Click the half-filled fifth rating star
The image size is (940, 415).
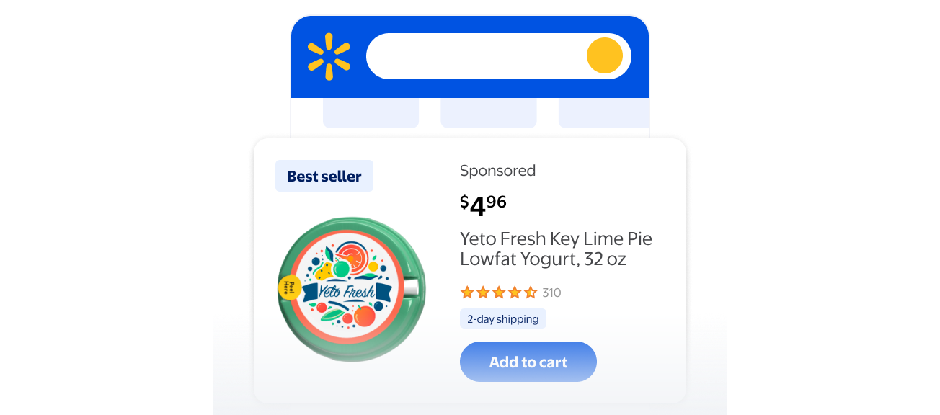(x=531, y=293)
